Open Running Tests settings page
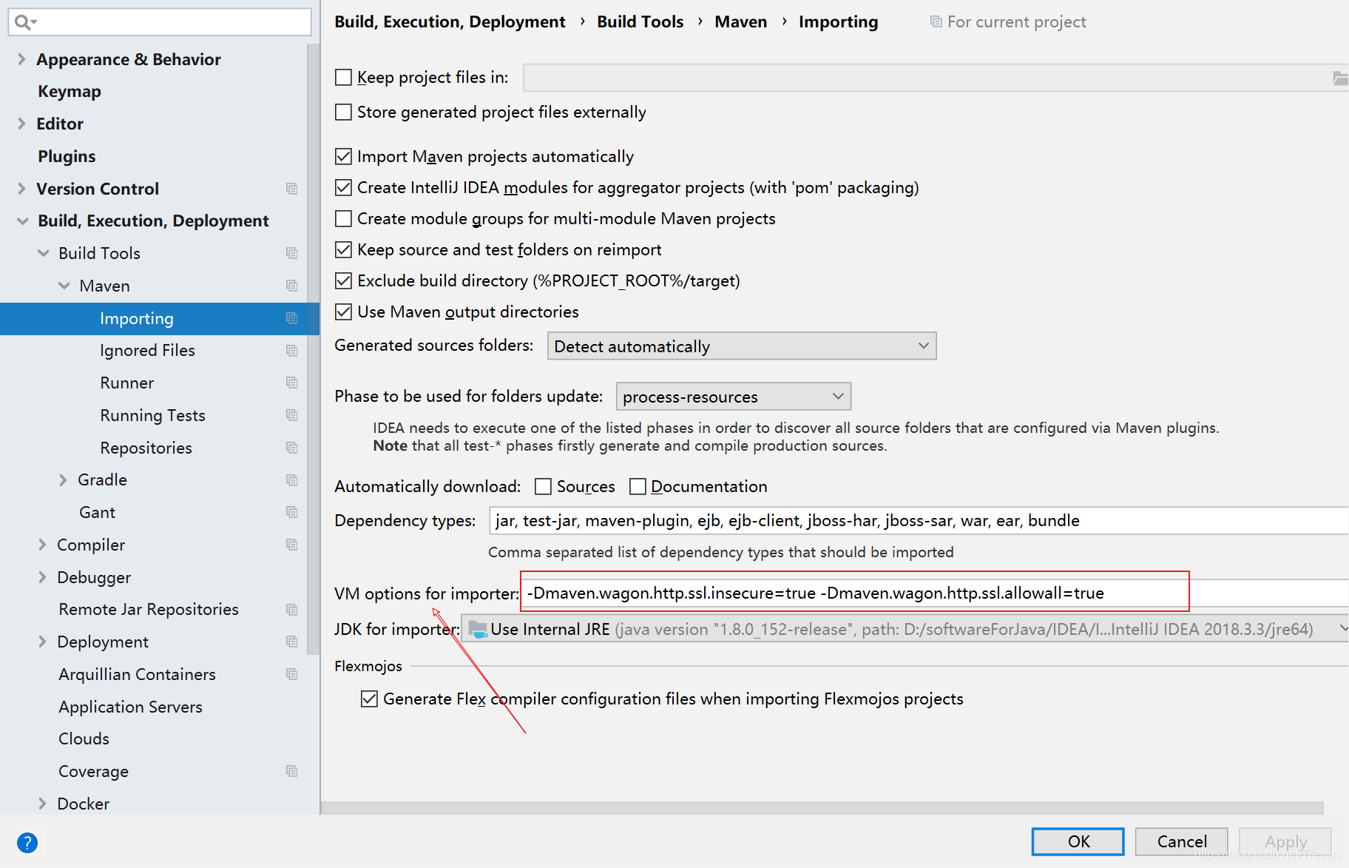 pos(152,415)
